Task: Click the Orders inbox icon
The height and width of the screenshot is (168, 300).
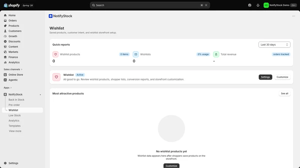Action: [5, 21]
